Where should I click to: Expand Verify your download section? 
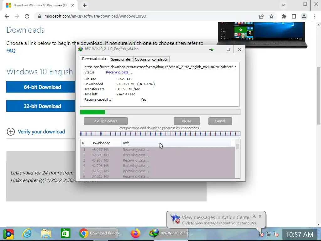coord(36,131)
